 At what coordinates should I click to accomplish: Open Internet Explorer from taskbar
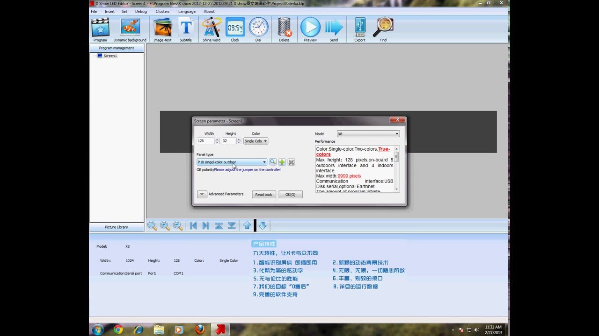pos(139,329)
